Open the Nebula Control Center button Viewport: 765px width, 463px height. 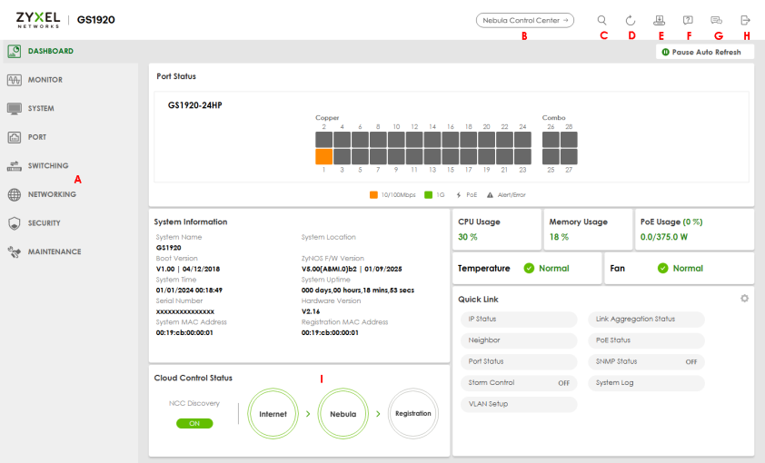pyautogui.click(x=525, y=21)
